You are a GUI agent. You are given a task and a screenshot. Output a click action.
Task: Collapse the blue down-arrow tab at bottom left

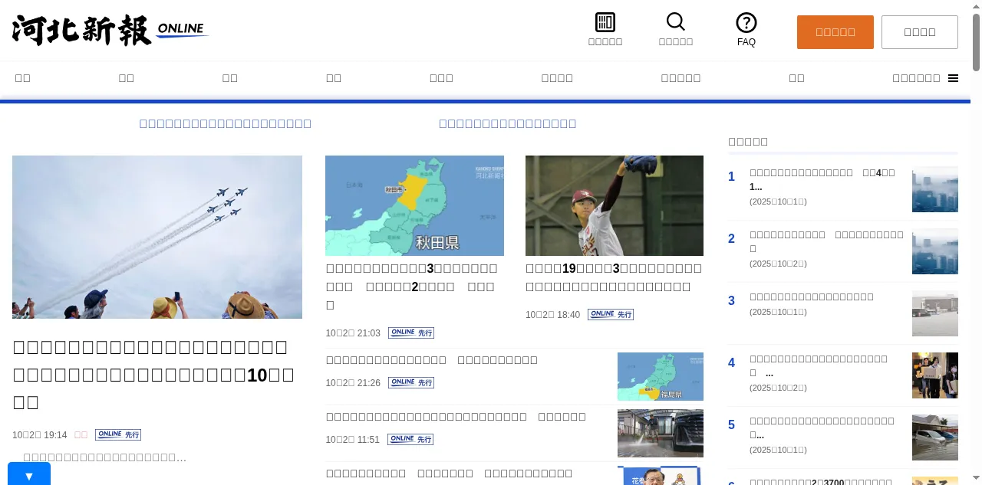pos(29,475)
